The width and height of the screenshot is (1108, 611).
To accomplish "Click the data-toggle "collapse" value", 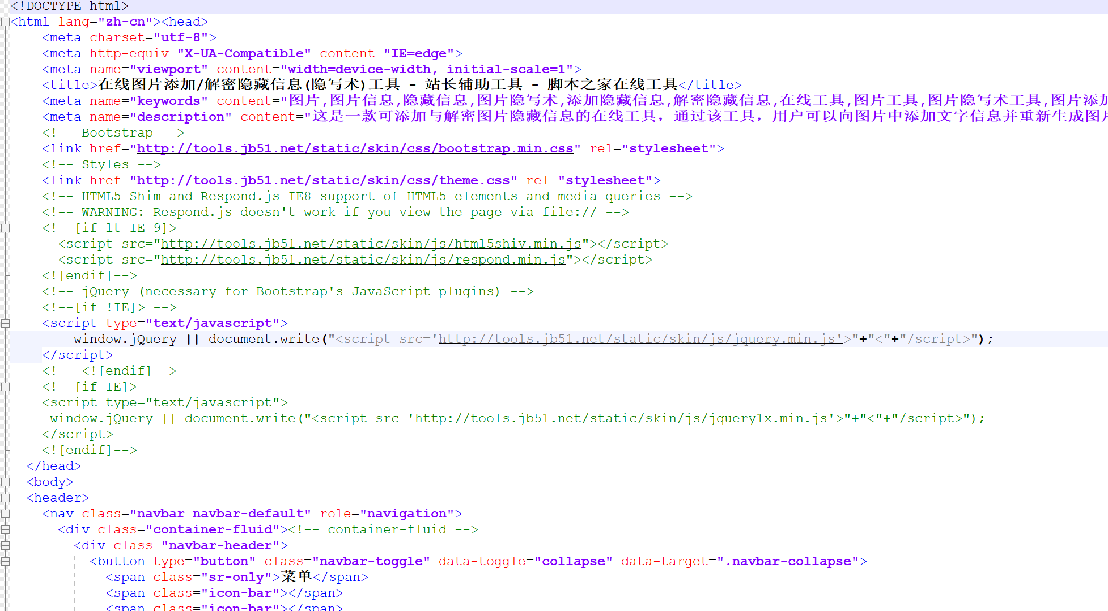I will point(574,561).
